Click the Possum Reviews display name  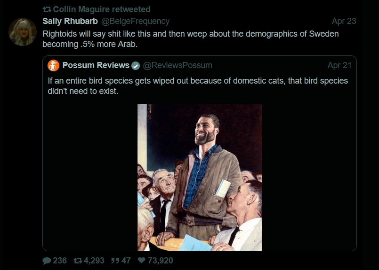[96, 65]
